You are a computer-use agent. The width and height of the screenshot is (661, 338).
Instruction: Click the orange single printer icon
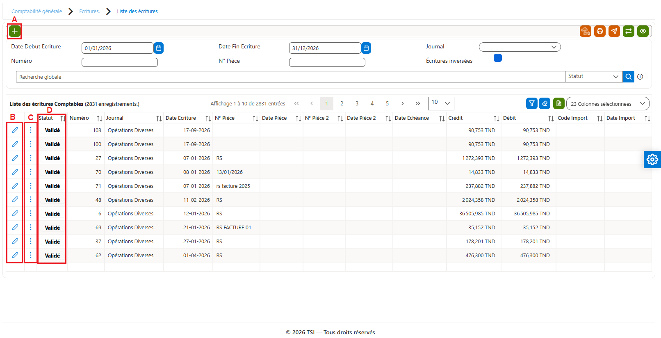(600, 31)
